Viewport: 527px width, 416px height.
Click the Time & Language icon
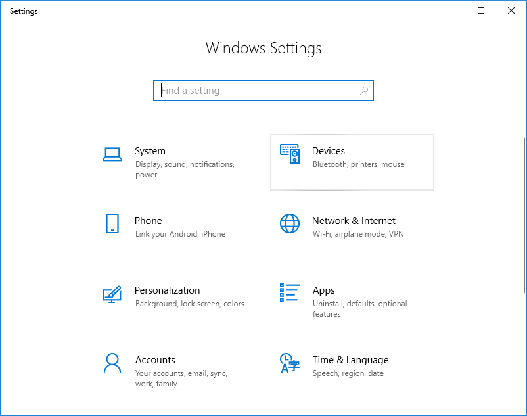pos(290,363)
